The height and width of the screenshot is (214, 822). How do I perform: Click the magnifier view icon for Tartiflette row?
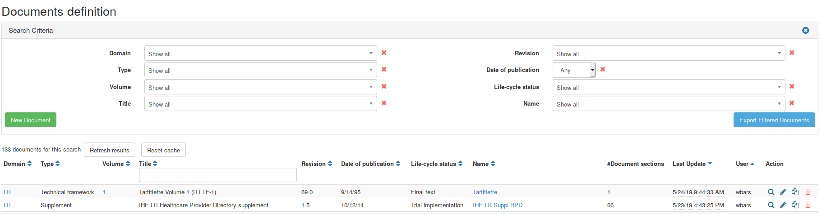pos(771,192)
